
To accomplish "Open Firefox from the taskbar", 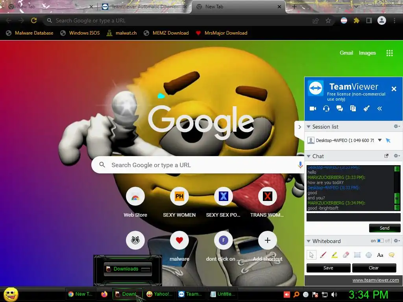I will pyautogui.click(x=104, y=294).
